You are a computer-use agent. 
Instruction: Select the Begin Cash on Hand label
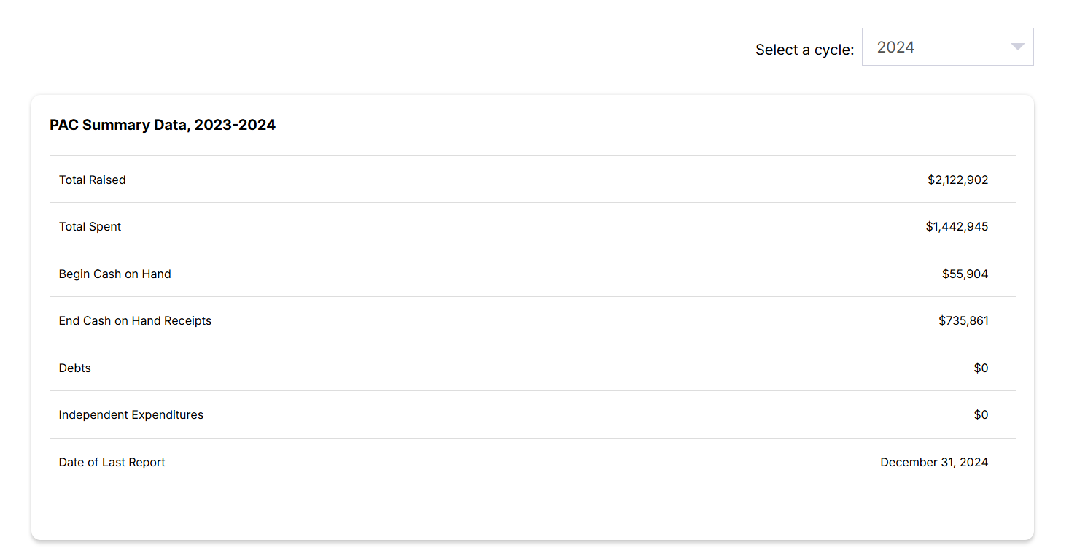click(115, 274)
